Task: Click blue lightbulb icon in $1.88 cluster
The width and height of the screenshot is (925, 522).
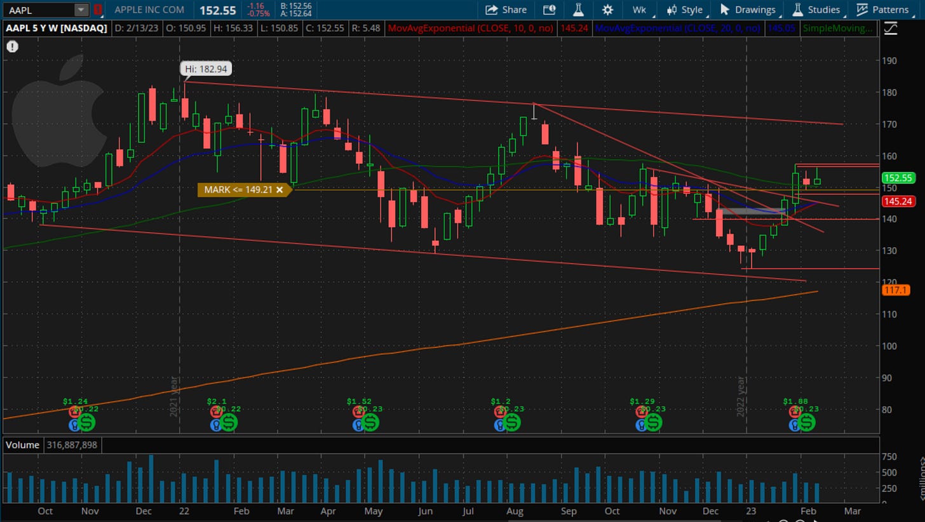Action: pos(794,425)
